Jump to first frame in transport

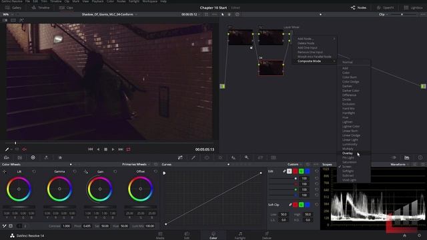(91, 149)
